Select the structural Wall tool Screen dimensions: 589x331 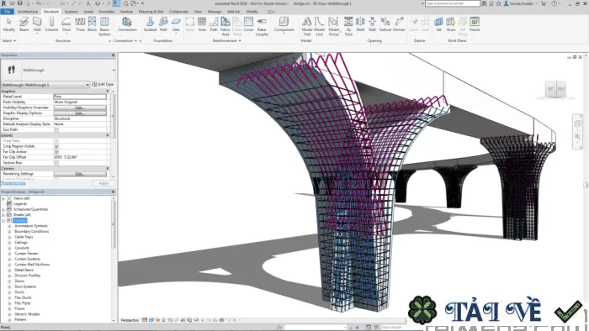coord(37,24)
